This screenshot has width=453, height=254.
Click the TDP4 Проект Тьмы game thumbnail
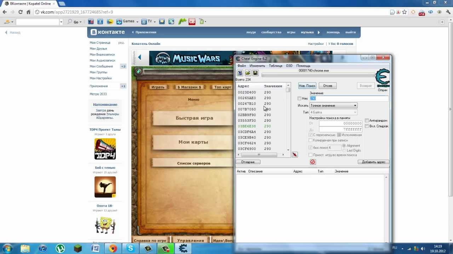click(105, 149)
